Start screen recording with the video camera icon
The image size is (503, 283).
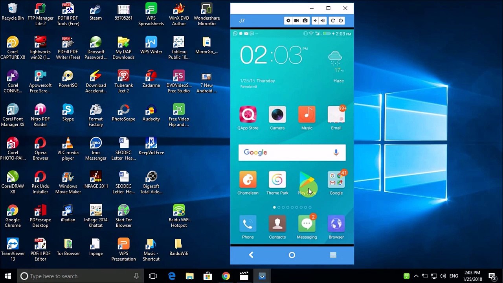pyautogui.click(x=297, y=20)
